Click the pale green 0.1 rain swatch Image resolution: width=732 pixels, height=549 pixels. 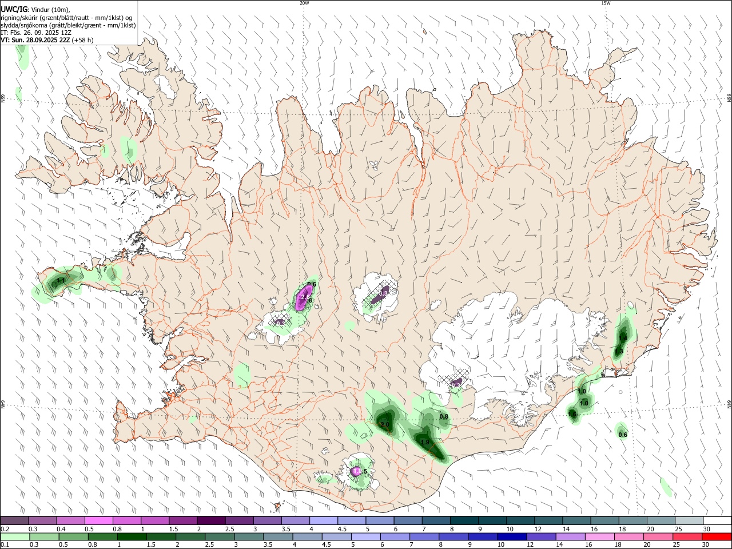pos(15,536)
